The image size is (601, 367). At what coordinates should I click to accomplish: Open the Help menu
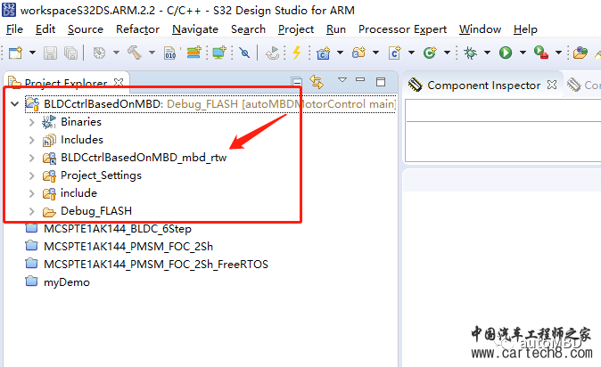[x=525, y=29]
